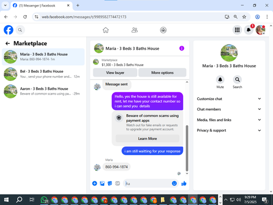The width and height of the screenshot is (273, 205).
Task: Open Aaron - 3 Beds 3 Baths House conversation
Action: click(43, 91)
